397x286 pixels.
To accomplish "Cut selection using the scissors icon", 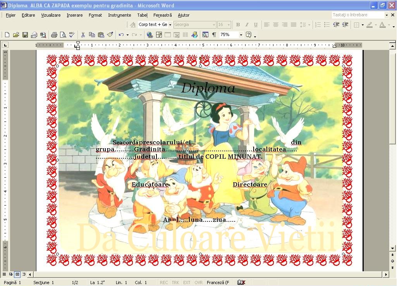I will (83, 35).
